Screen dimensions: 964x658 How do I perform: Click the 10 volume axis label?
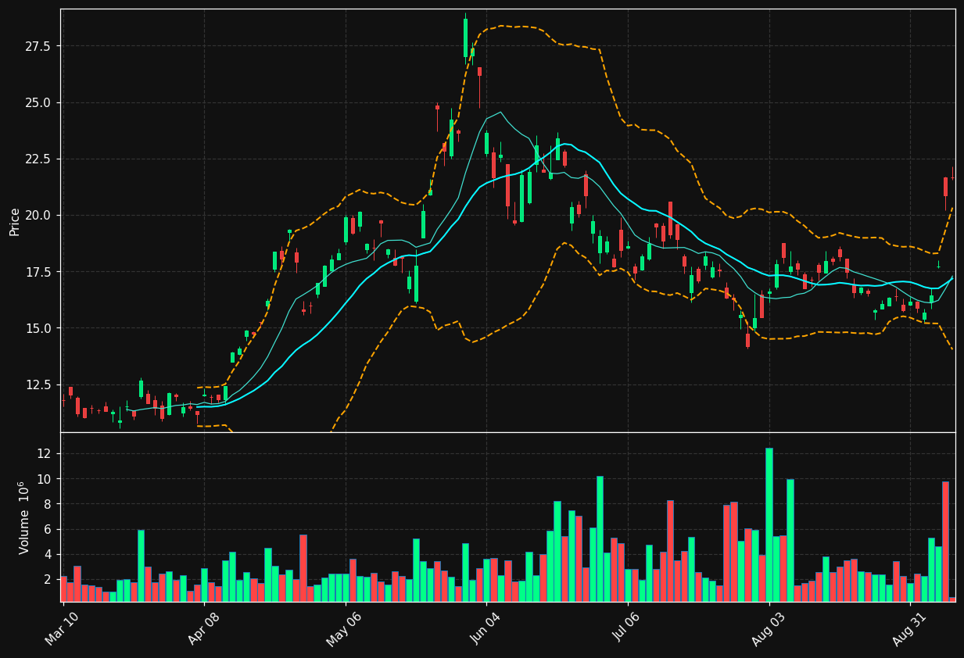(44, 478)
